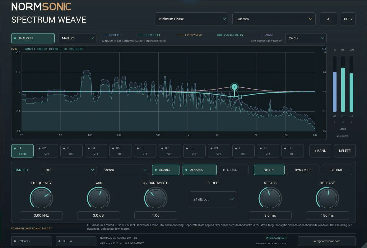Open the 24 dB range dropdown
This screenshot has height=248, width=367.
point(306,38)
